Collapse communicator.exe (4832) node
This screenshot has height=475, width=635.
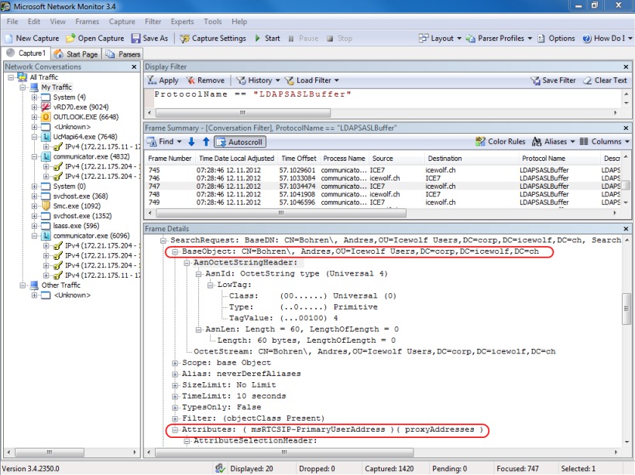[x=34, y=156]
